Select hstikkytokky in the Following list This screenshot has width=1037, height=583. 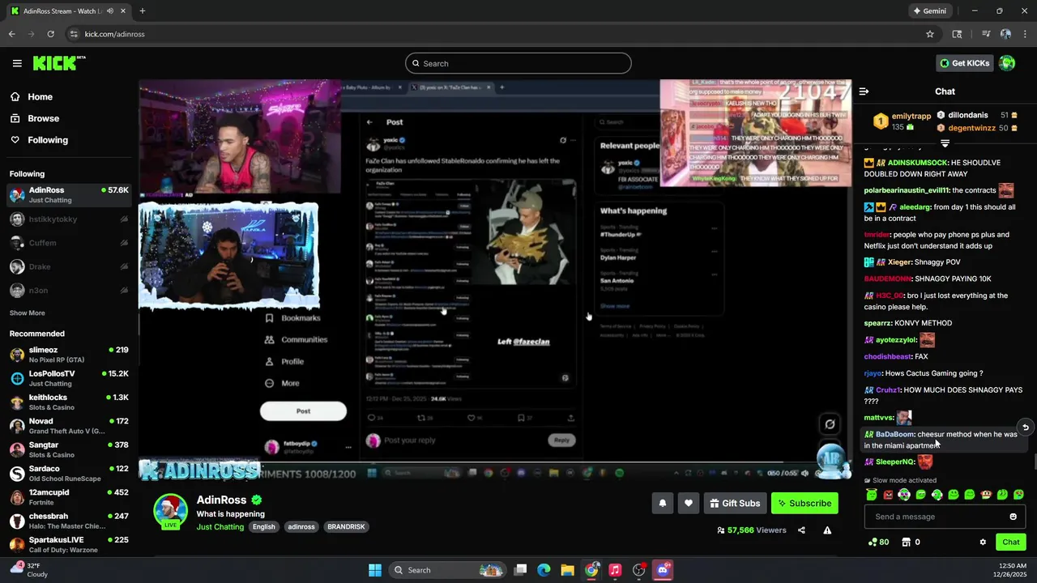[x=69, y=219]
